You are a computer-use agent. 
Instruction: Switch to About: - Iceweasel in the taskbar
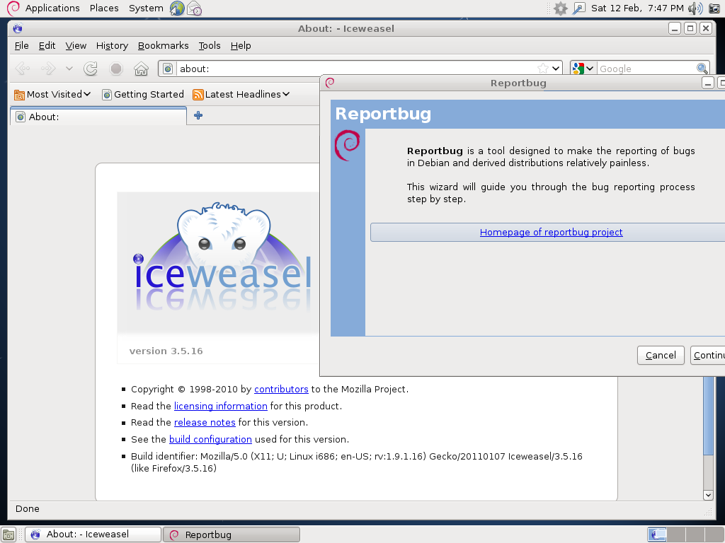coord(93,535)
